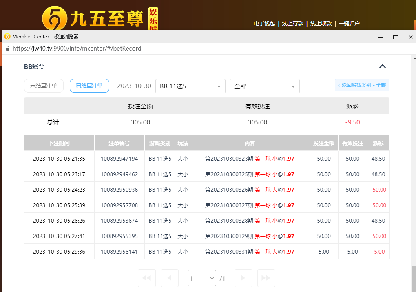The height and width of the screenshot is (292, 416).
Task: Click content of period 202310300325
Action: coord(250,174)
